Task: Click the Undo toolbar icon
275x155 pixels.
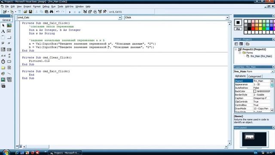Action: click(x=58, y=12)
